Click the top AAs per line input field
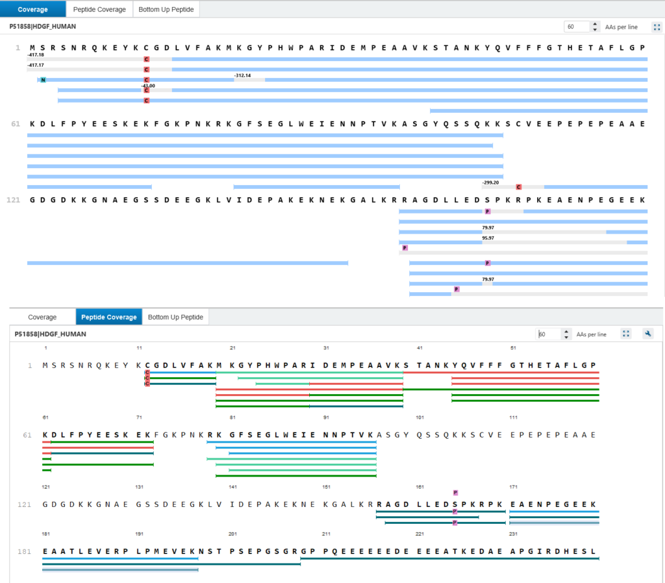665x583 pixels. (x=577, y=27)
